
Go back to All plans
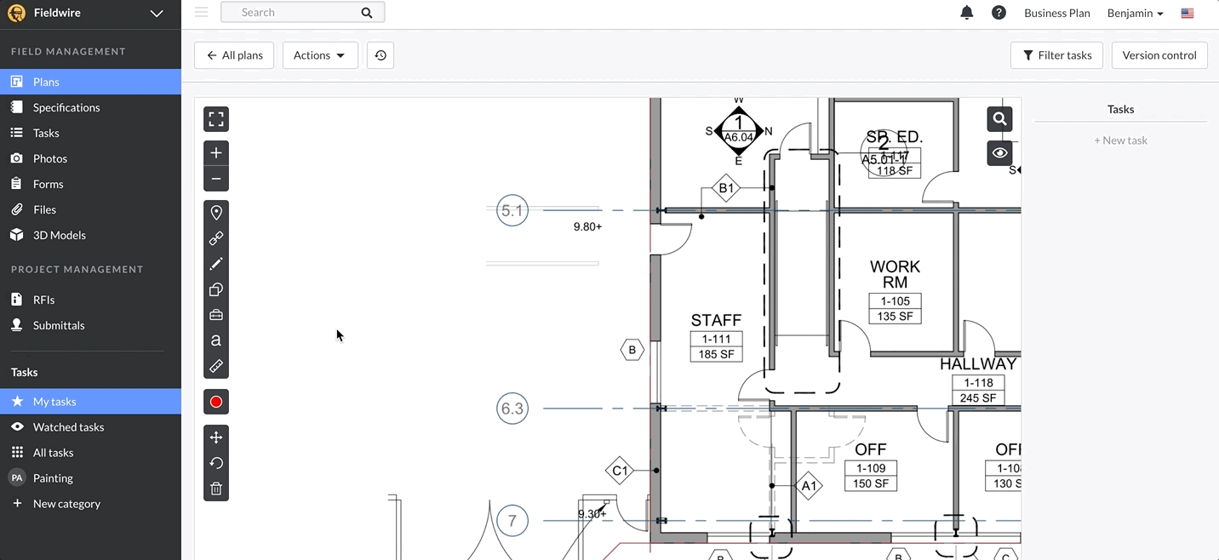[x=234, y=55]
